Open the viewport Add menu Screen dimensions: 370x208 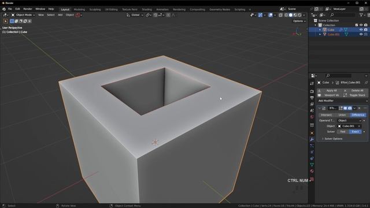point(60,15)
